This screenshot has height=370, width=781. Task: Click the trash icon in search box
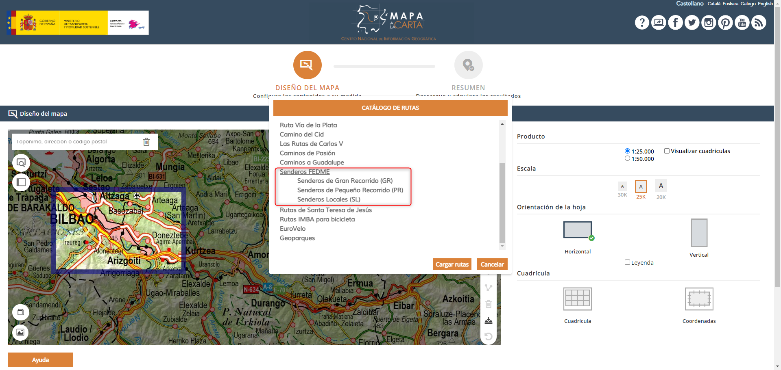pyautogui.click(x=146, y=142)
